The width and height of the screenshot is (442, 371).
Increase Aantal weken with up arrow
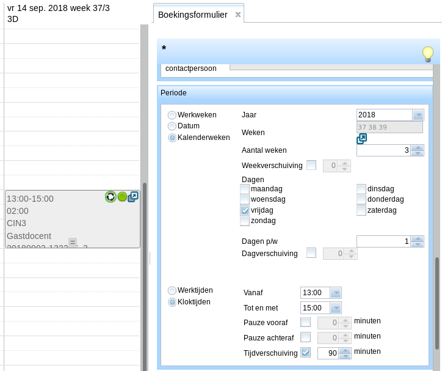point(418,148)
